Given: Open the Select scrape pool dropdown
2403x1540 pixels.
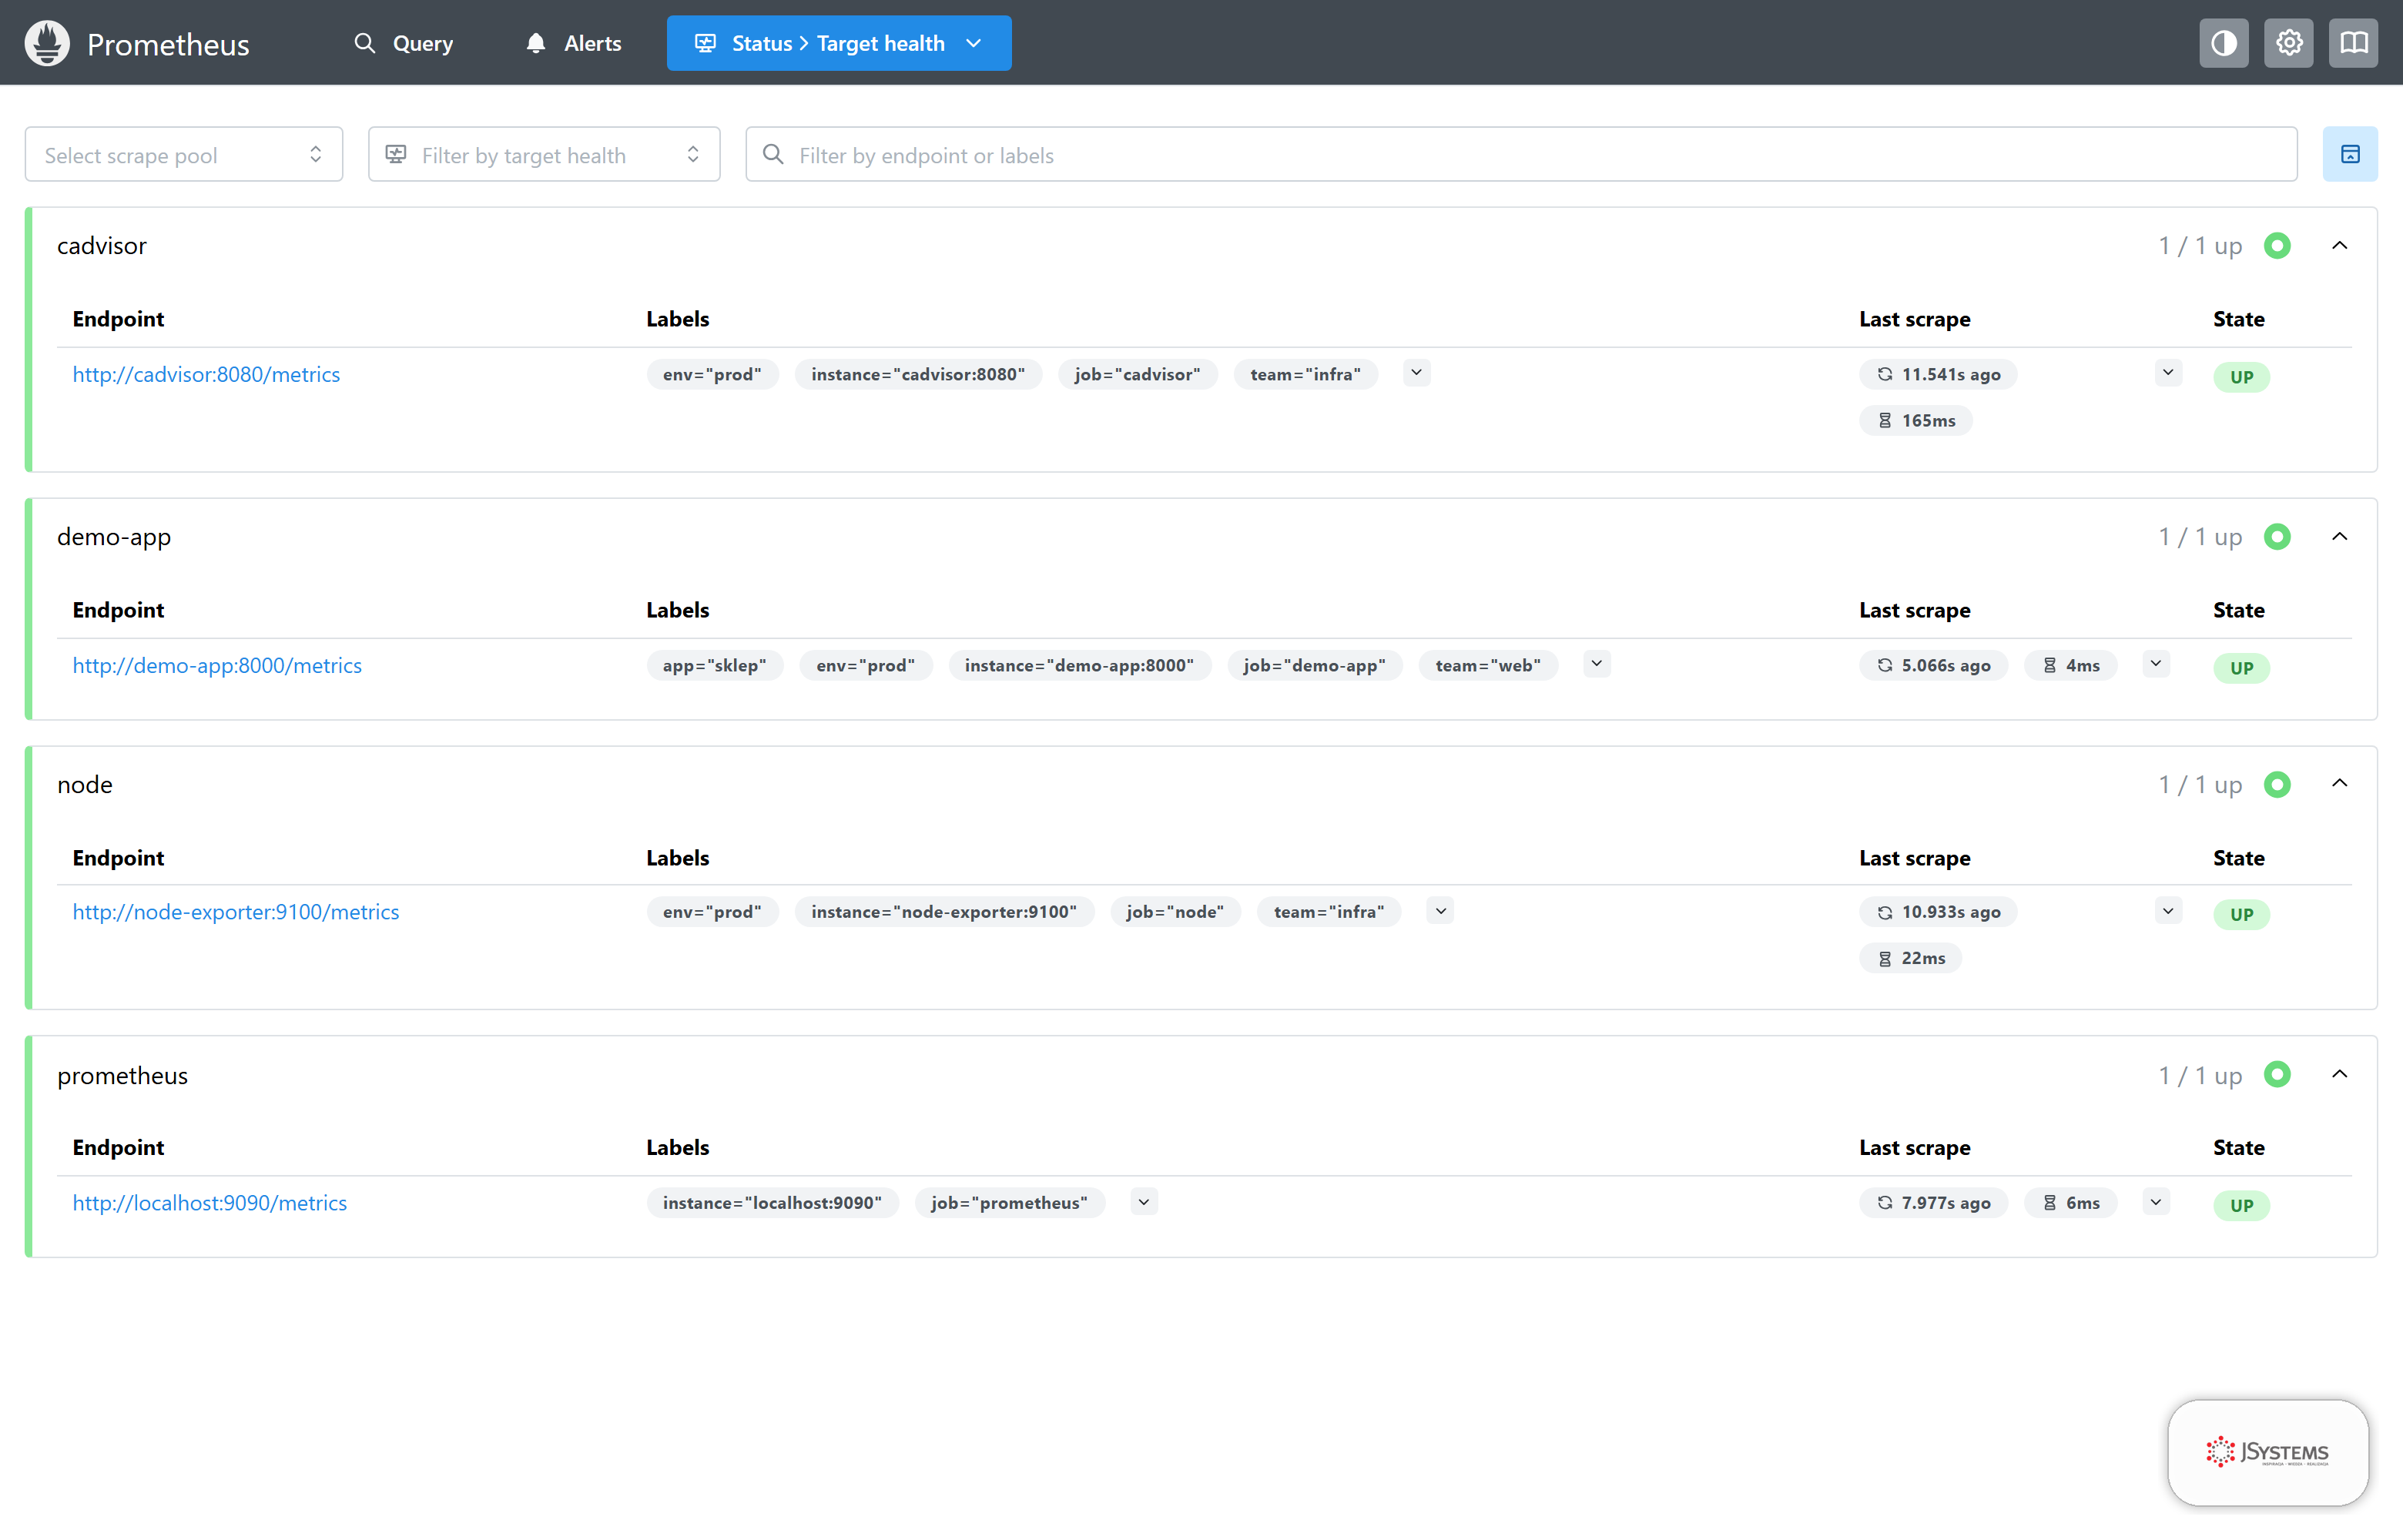Looking at the screenshot, I should click(184, 154).
